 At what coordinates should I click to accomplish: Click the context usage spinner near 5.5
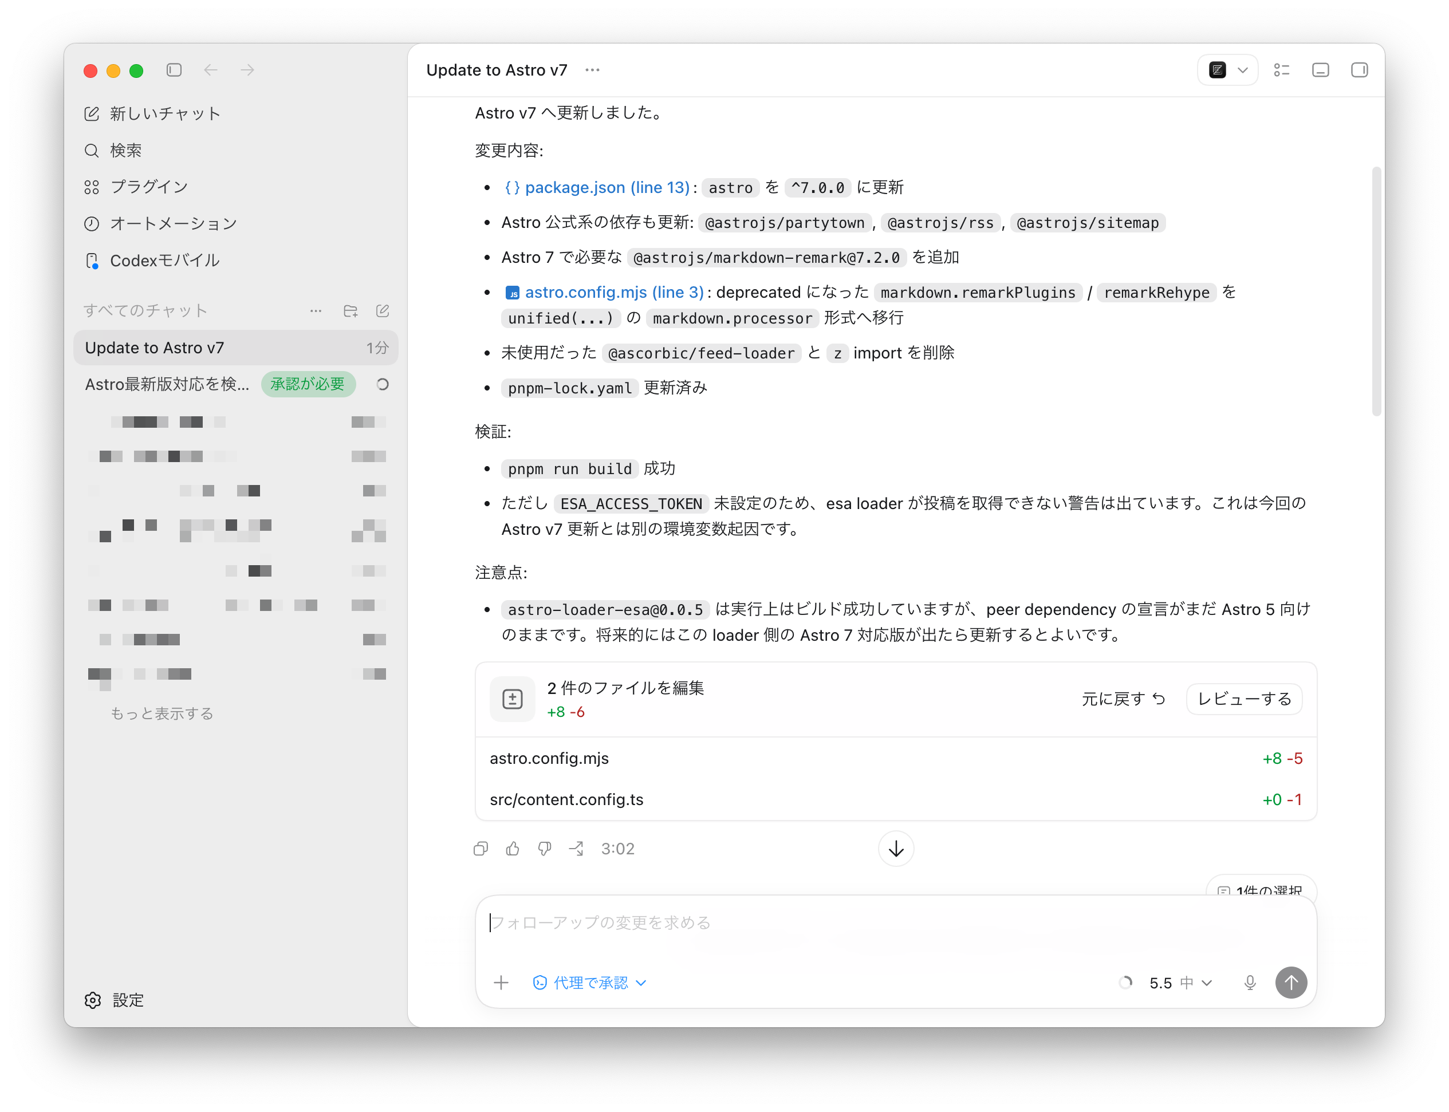coord(1125,983)
